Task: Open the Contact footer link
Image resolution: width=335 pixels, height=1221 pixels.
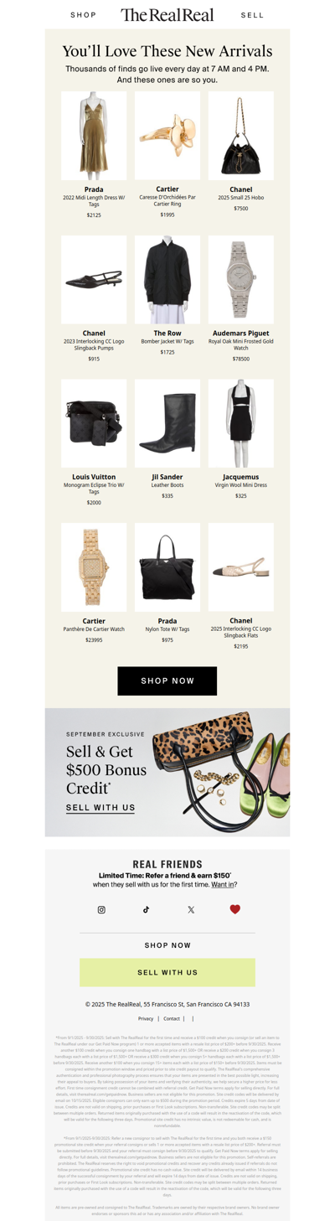Action: (172, 1019)
